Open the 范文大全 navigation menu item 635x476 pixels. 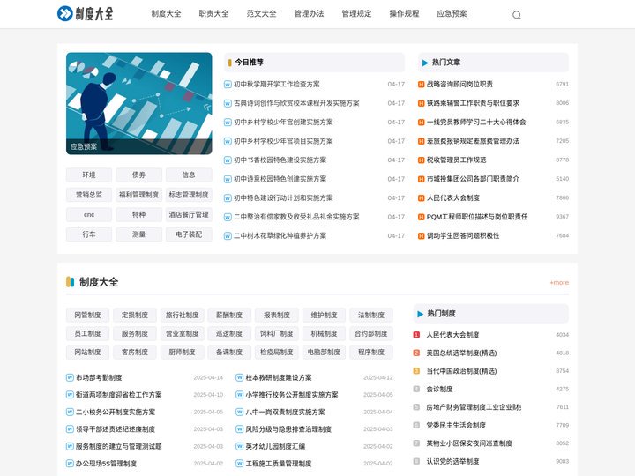coord(262,14)
